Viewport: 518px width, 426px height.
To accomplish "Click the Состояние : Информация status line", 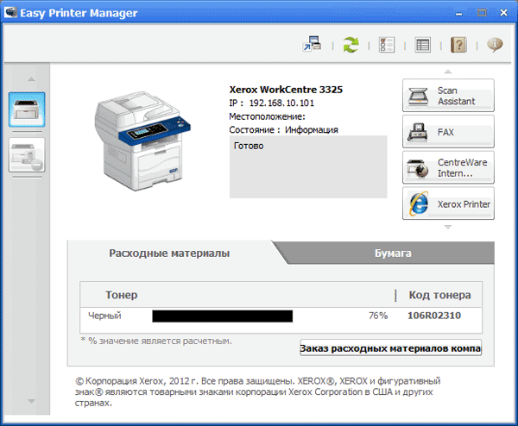I will tap(283, 130).
